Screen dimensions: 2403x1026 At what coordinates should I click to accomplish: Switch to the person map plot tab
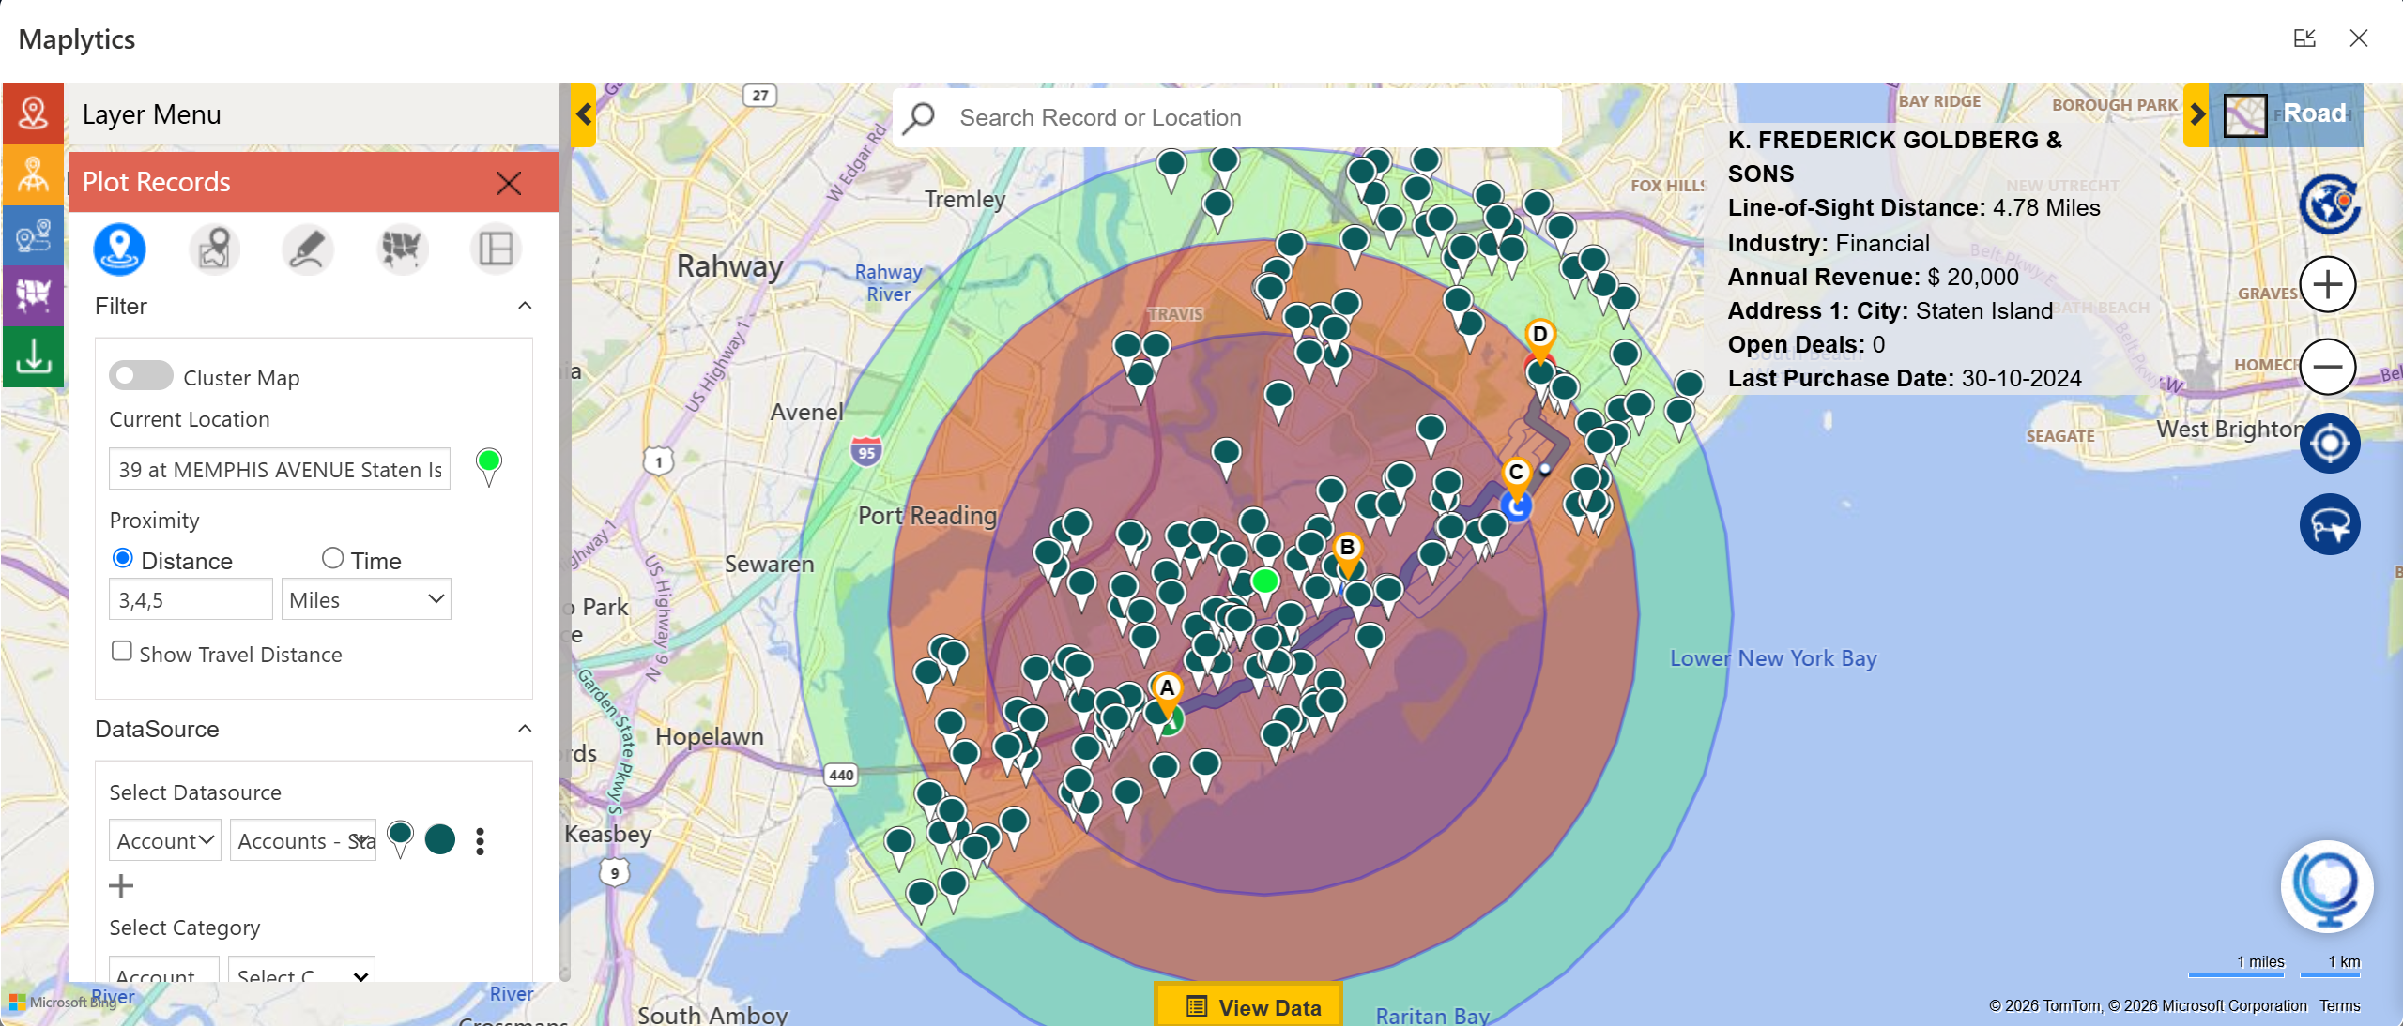click(x=214, y=249)
